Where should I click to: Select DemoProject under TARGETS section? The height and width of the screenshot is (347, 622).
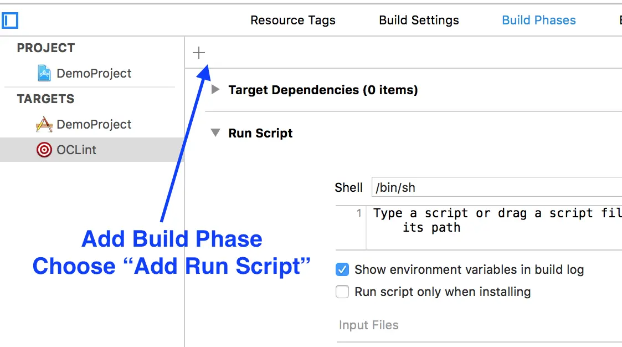[x=94, y=124]
